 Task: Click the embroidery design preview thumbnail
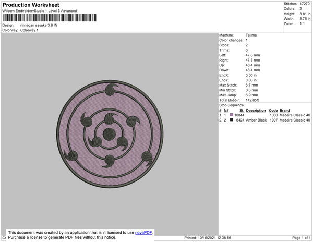coord(110,134)
